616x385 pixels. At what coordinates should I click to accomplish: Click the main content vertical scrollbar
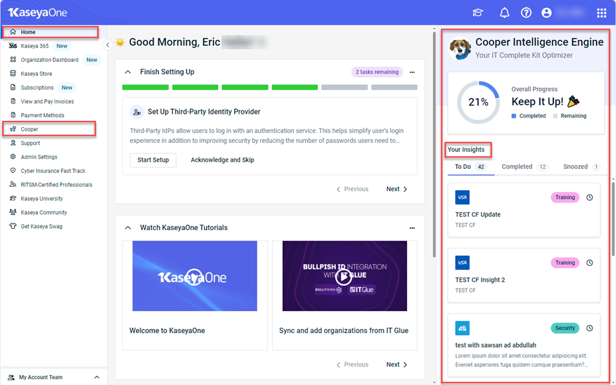tap(434, 146)
